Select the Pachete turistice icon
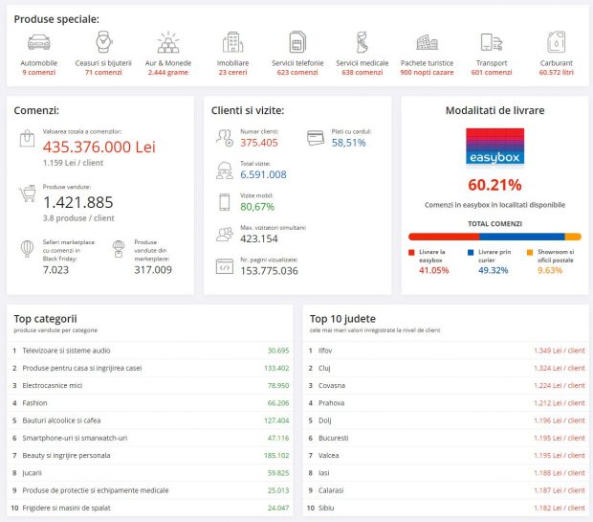Screen dimensions: 593x522 427,42
